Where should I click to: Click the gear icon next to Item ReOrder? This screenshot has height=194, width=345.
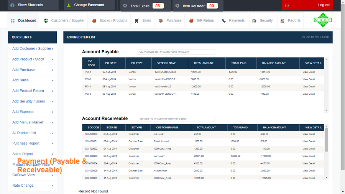[177, 6]
